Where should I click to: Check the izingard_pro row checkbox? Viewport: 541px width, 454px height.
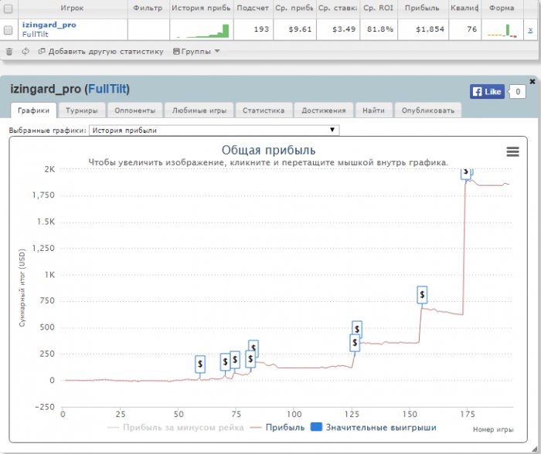pos(8,30)
